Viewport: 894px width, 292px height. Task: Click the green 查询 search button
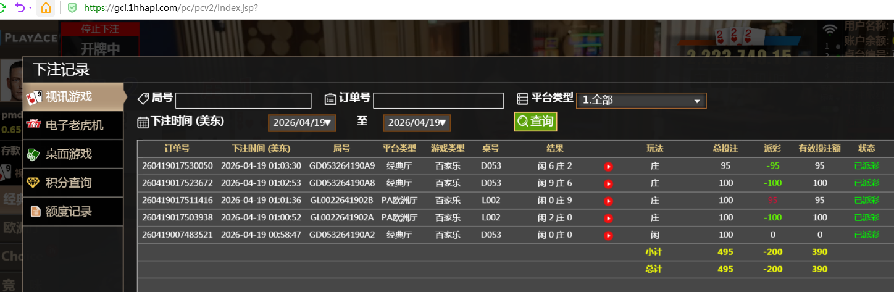coord(535,122)
